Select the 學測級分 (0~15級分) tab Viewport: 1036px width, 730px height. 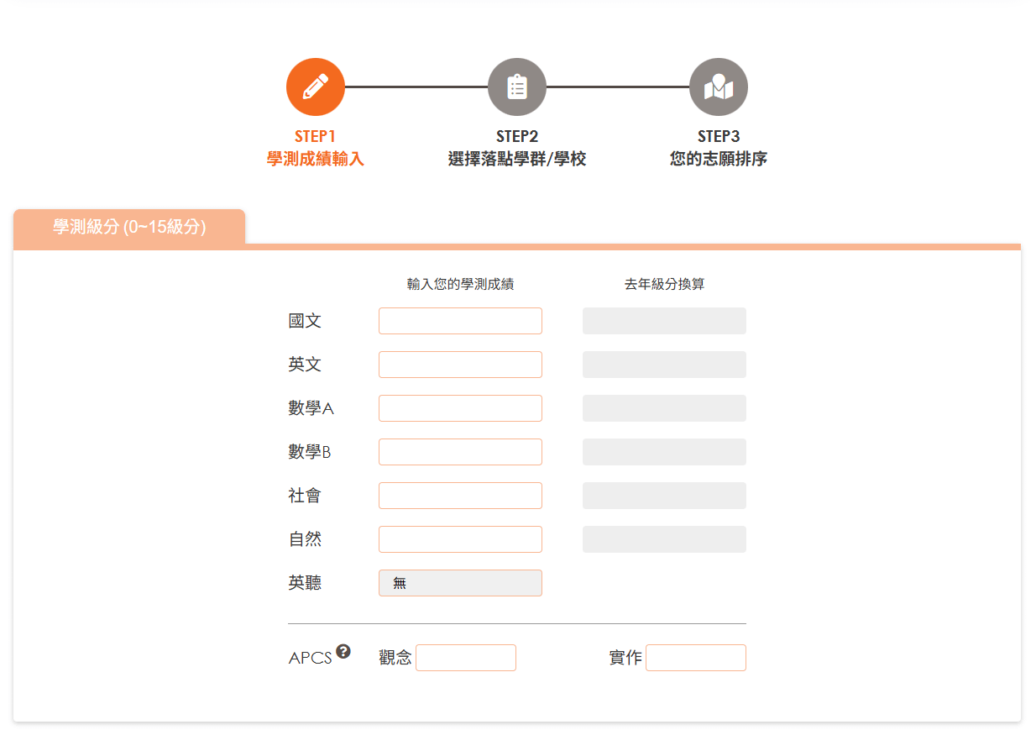coord(128,227)
